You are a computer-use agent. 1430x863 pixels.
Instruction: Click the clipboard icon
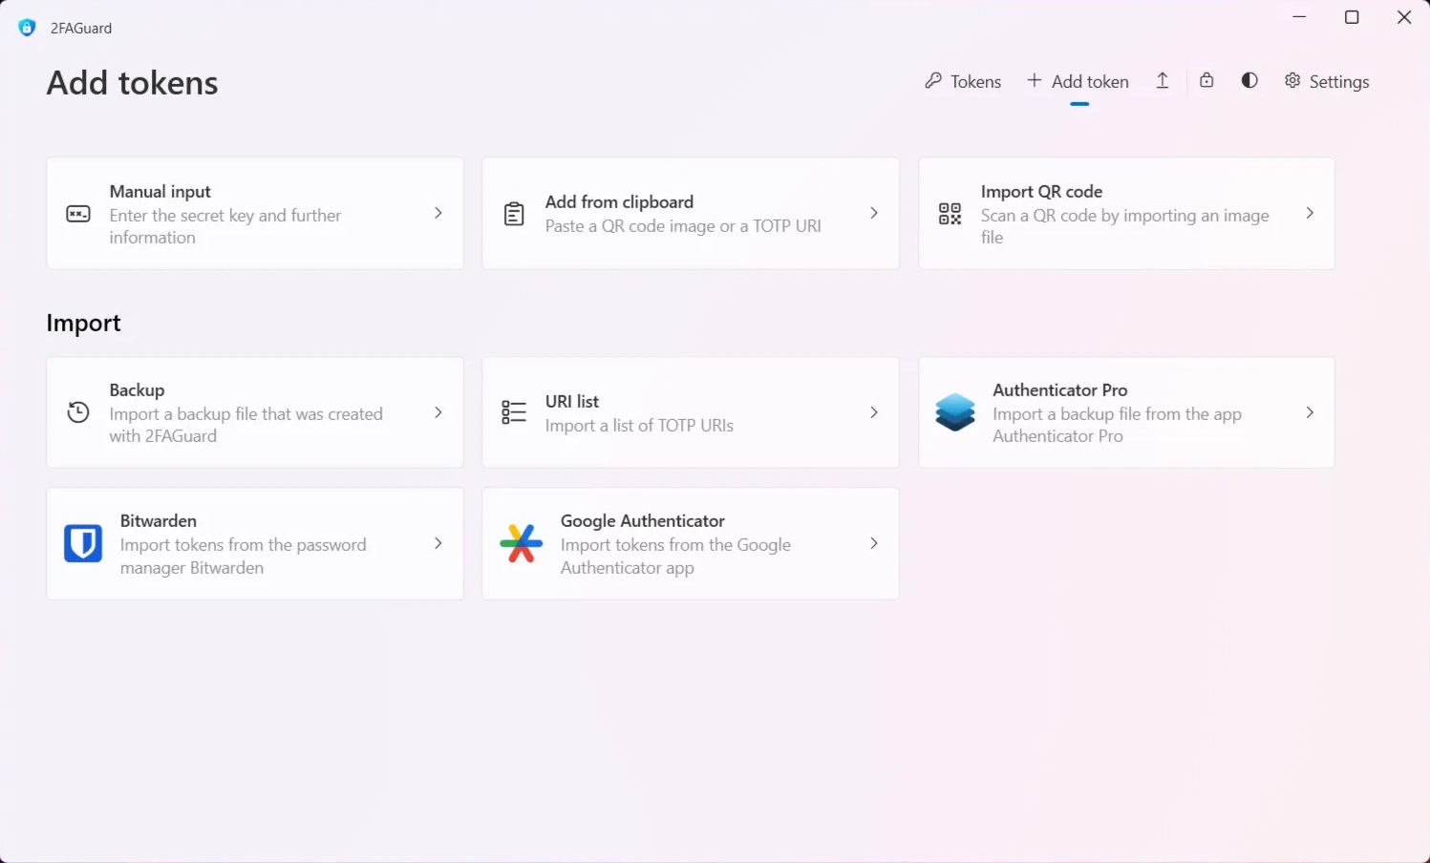tap(514, 214)
